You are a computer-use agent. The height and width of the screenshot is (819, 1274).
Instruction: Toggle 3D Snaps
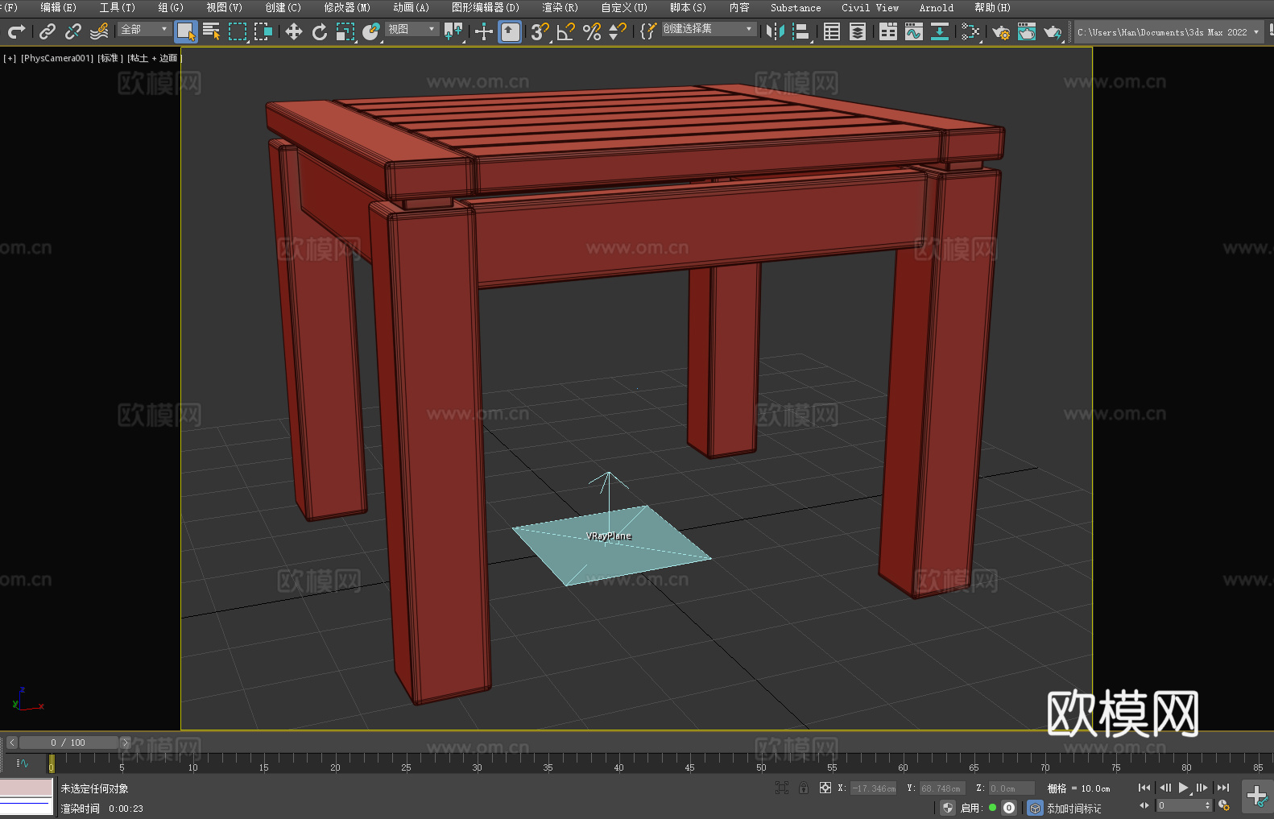[540, 31]
